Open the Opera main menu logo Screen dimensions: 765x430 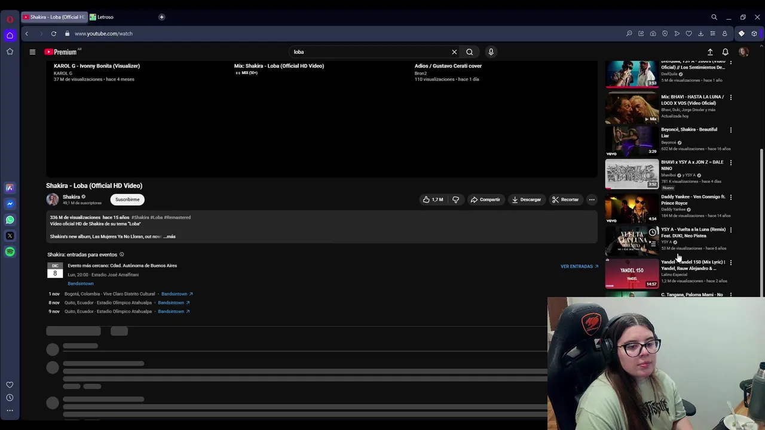(10, 20)
